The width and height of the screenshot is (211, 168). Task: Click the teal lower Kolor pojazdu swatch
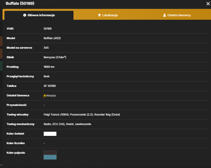(50, 157)
